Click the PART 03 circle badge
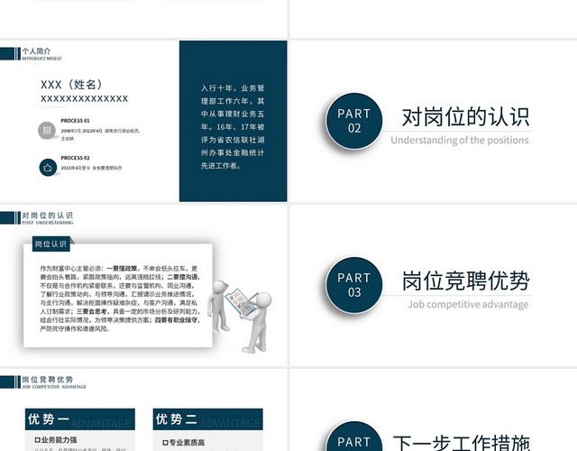This screenshot has height=451, width=577. pos(354,285)
